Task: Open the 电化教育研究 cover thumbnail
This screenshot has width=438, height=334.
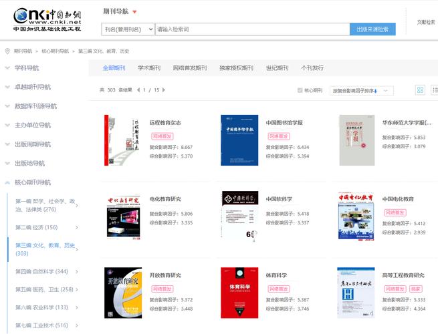Action: 123,216
